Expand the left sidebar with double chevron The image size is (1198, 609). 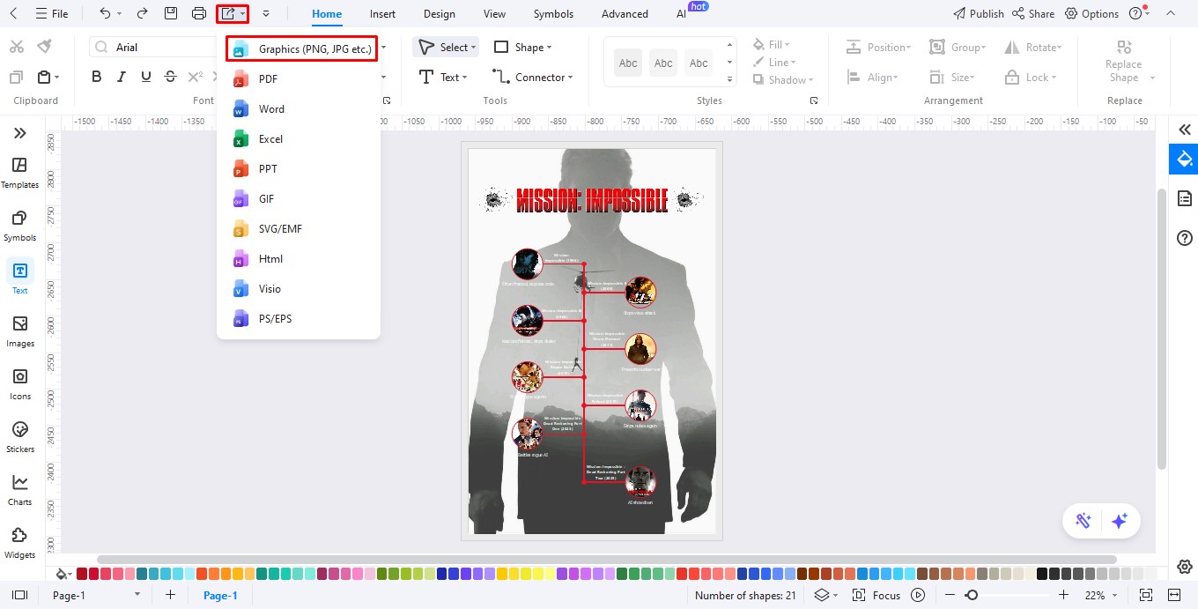(19, 133)
